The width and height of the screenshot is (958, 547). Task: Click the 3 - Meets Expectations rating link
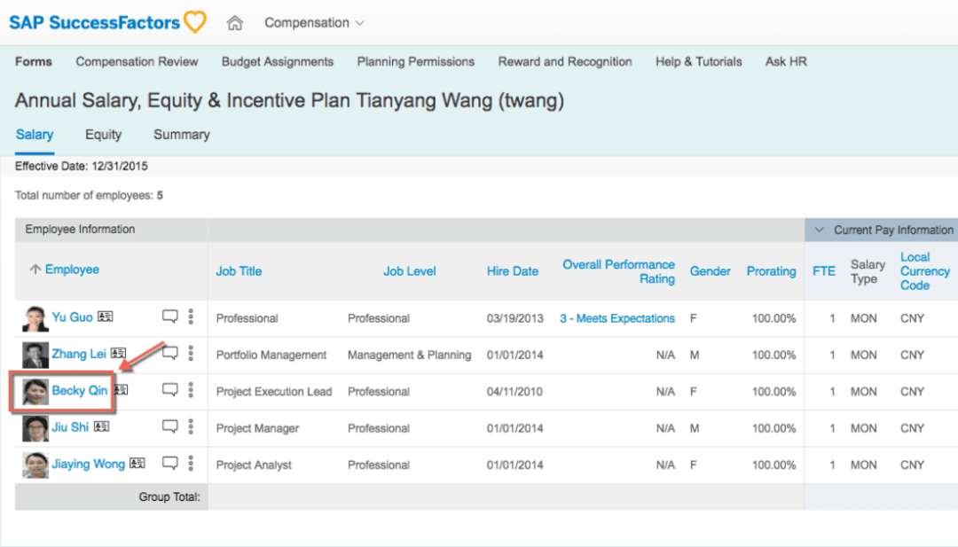tap(617, 317)
